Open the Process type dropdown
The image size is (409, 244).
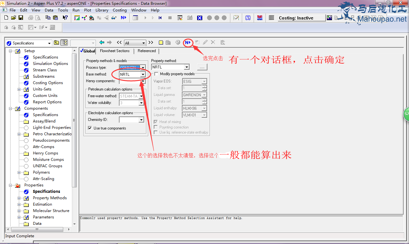click(143, 67)
